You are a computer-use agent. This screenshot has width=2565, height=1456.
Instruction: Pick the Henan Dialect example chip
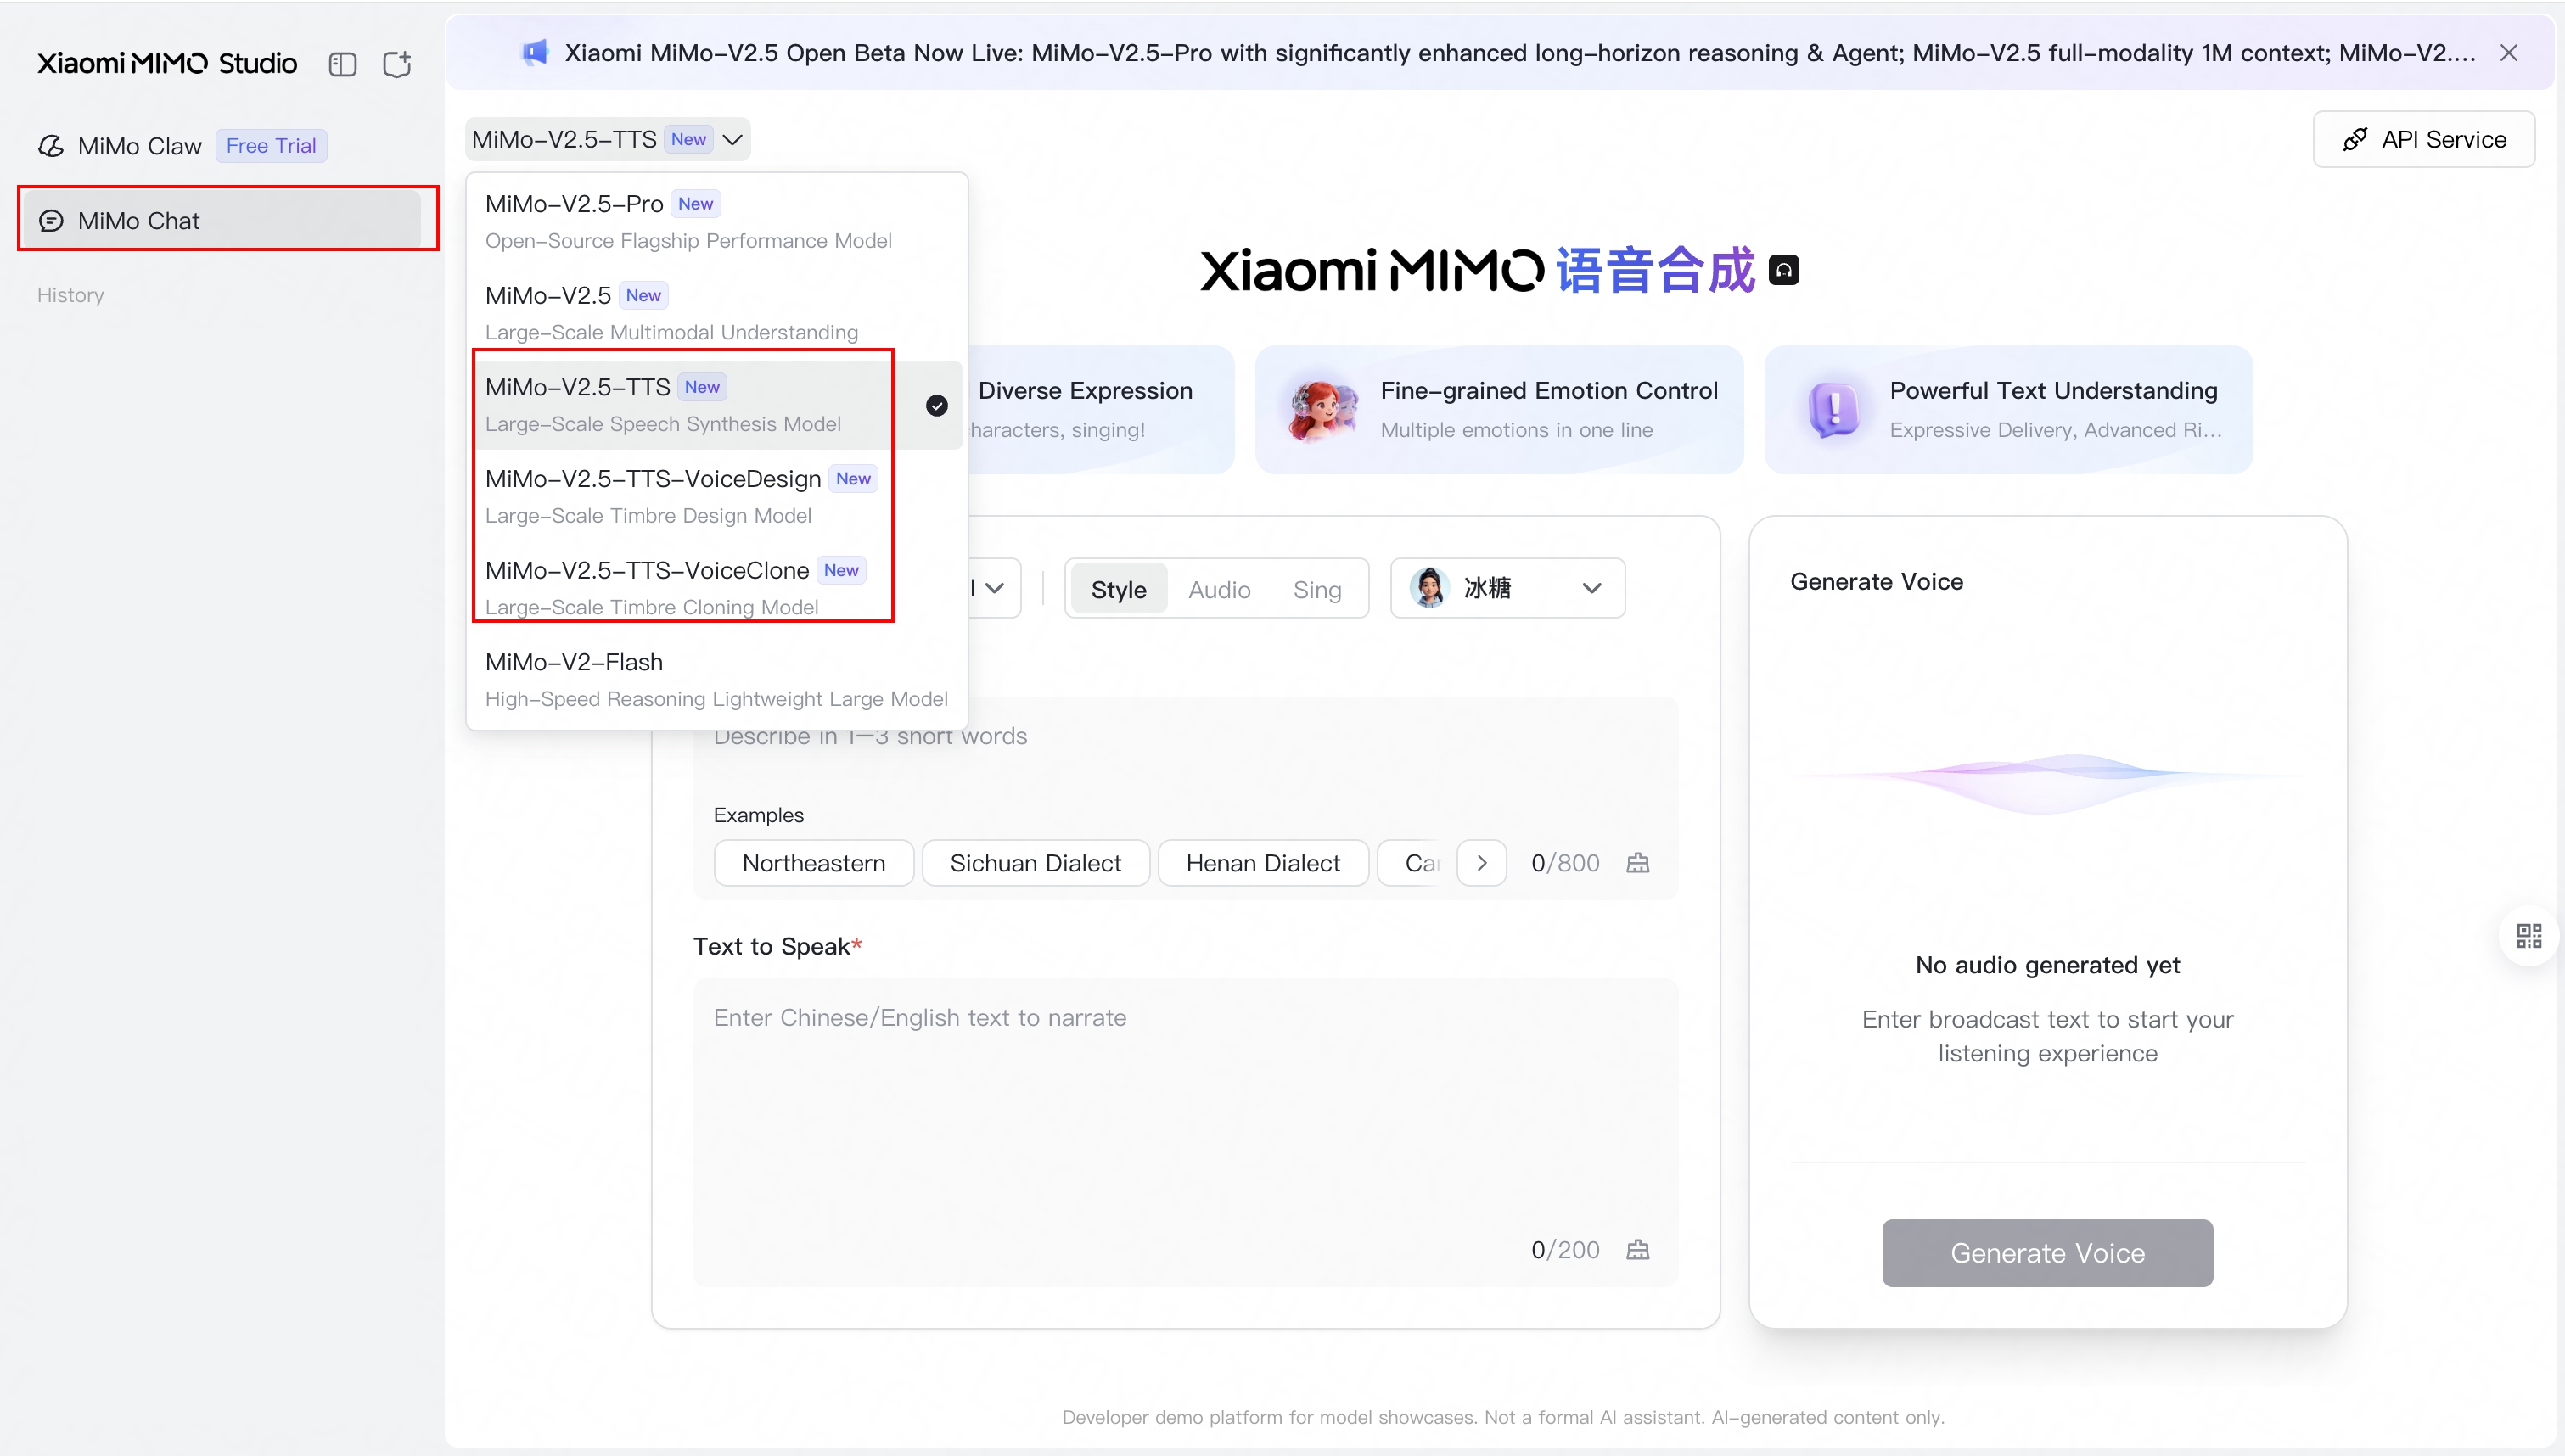(x=1263, y=863)
